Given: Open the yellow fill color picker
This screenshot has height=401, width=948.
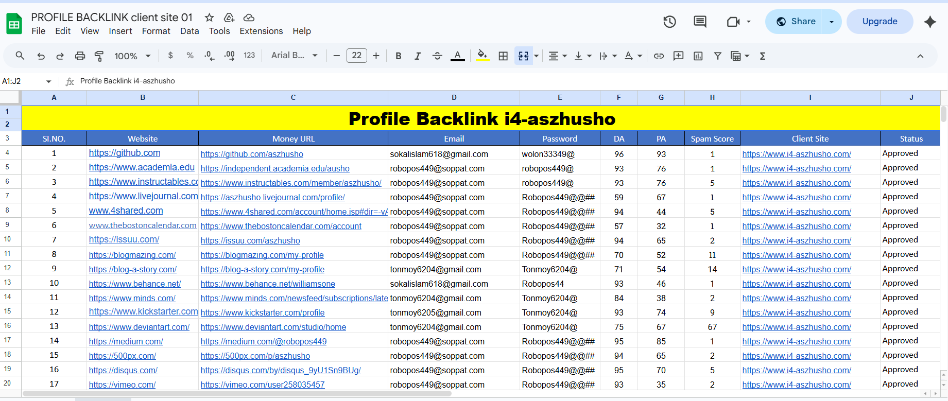Looking at the screenshot, I should (x=482, y=56).
